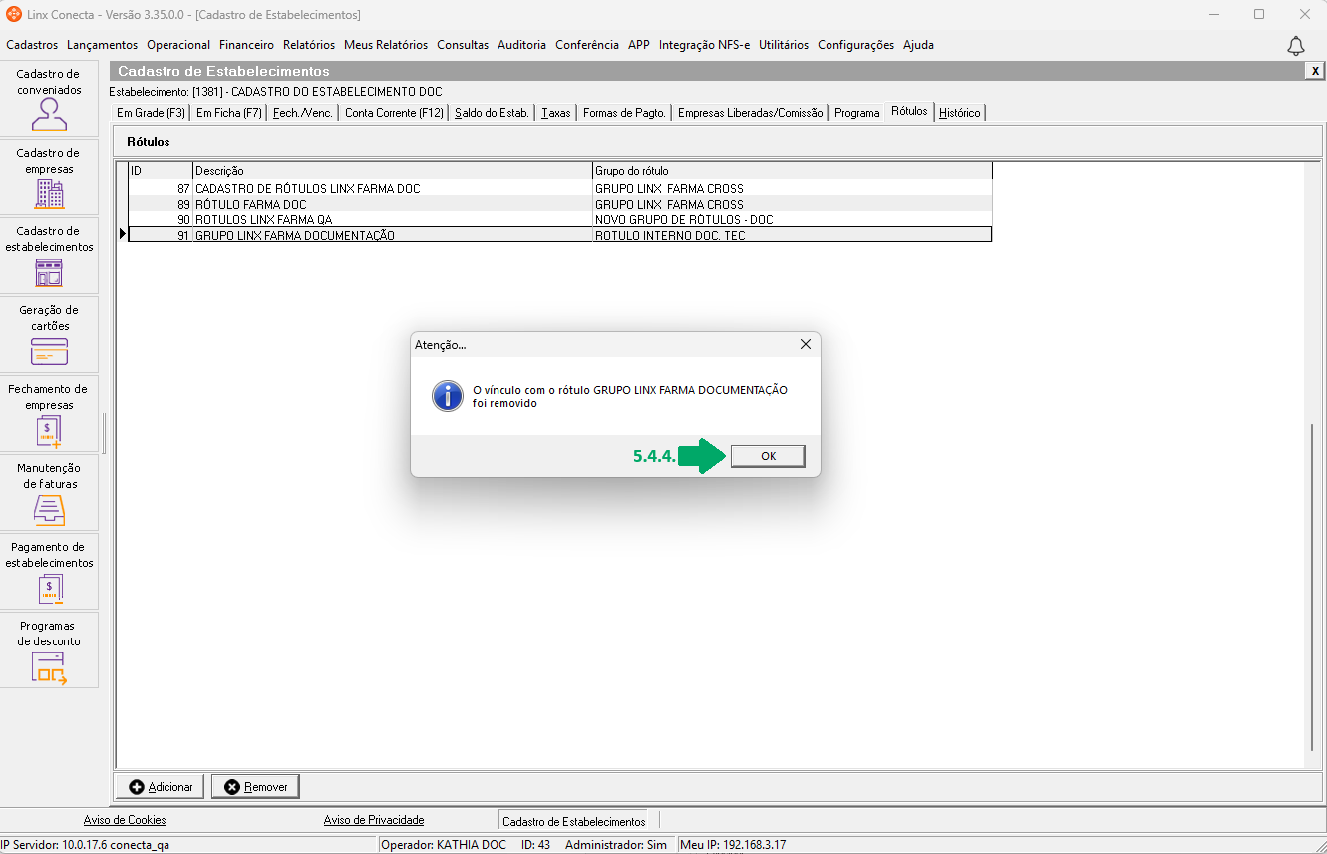Switch to the Taxas tab

[x=556, y=113]
